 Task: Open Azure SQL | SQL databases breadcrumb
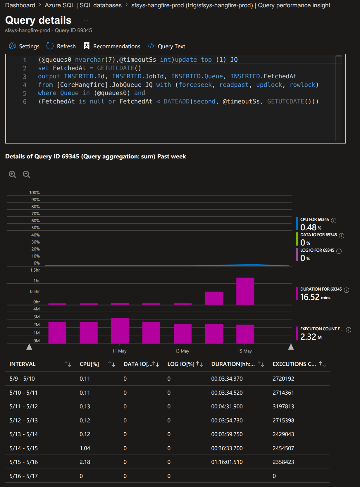83,5
